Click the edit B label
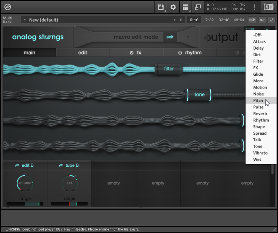278x233 pixels. 28,165
